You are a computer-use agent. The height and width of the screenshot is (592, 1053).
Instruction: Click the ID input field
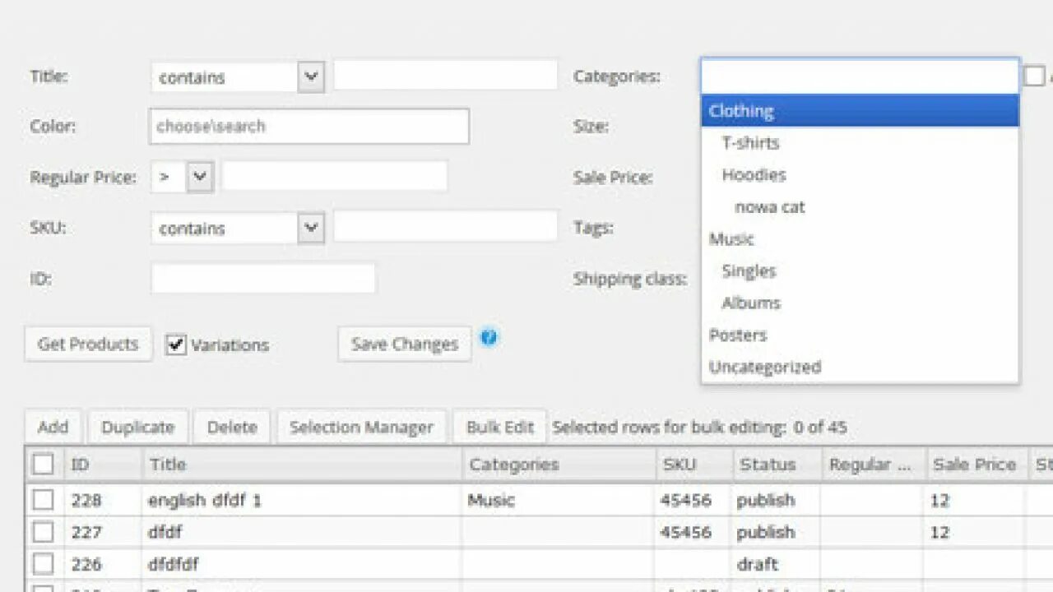pyautogui.click(x=262, y=279)
